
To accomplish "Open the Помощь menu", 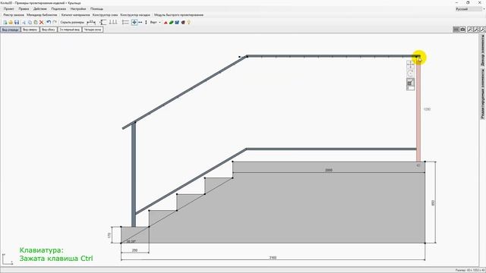I will pos(96,9).
